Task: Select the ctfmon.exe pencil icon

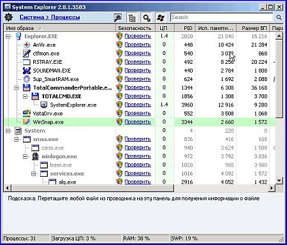Action: (x=27, y=54)
